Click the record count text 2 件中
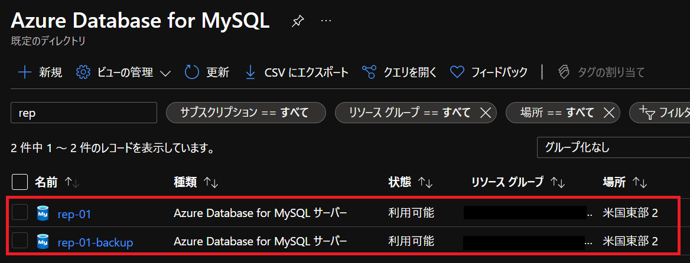Image resolution: width=690 pixels, height=263 pixels. (112, 149)
